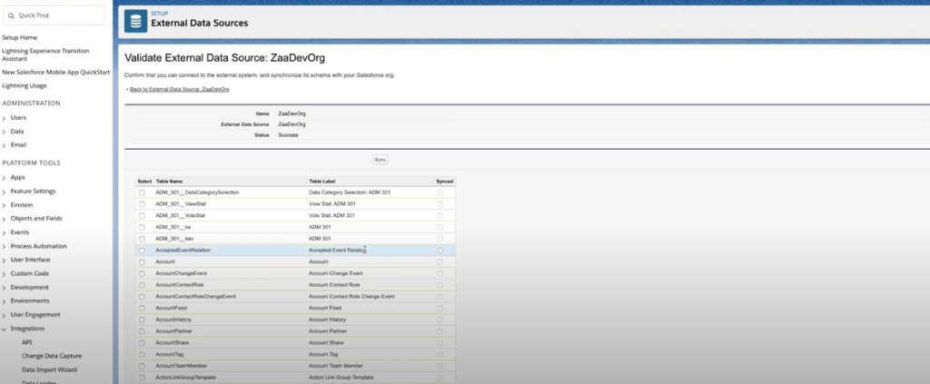This screenshot has width=930, height=384.
Task: Click the Sync button above the table
Action: (381, 160)
